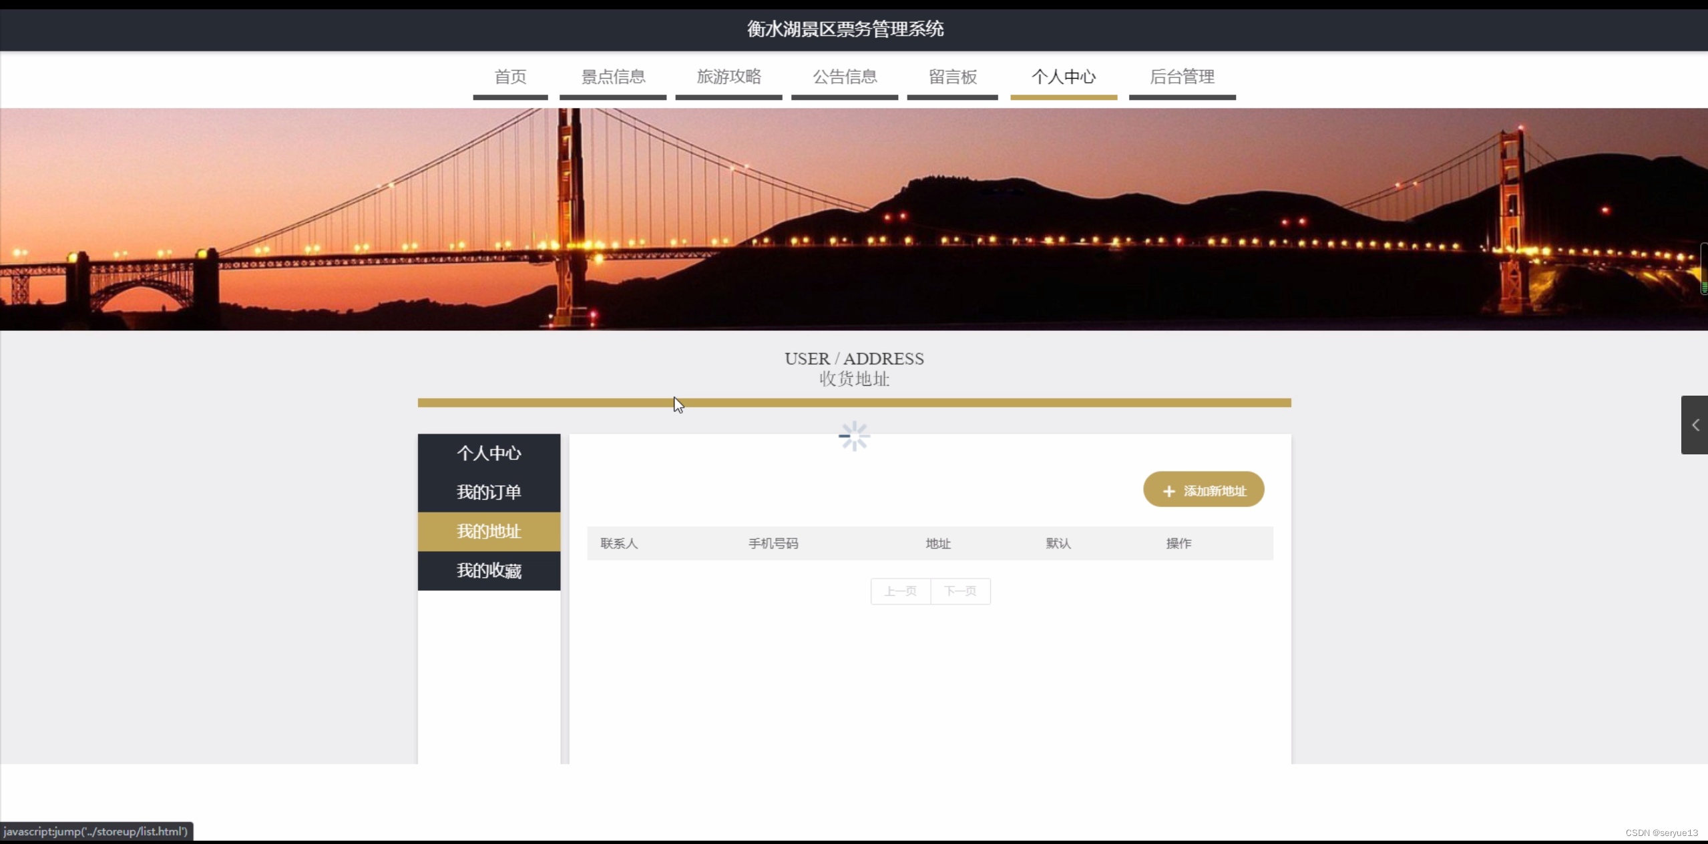Open the 后台管理 navigation link
The width and height of the screenshot is (1708, 844).
pyautogui.click(x=1182, y=77)
